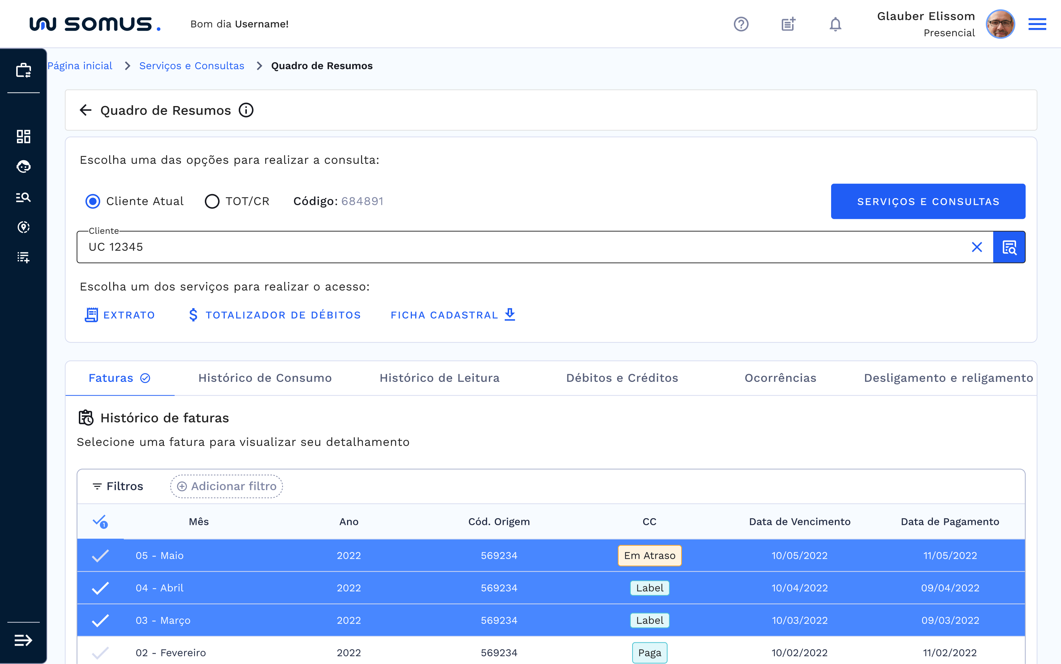Viewport: 1061px width, 664px height.
Task: Uncheck the 05 - Maio invoice row
Action: point(100,555)
